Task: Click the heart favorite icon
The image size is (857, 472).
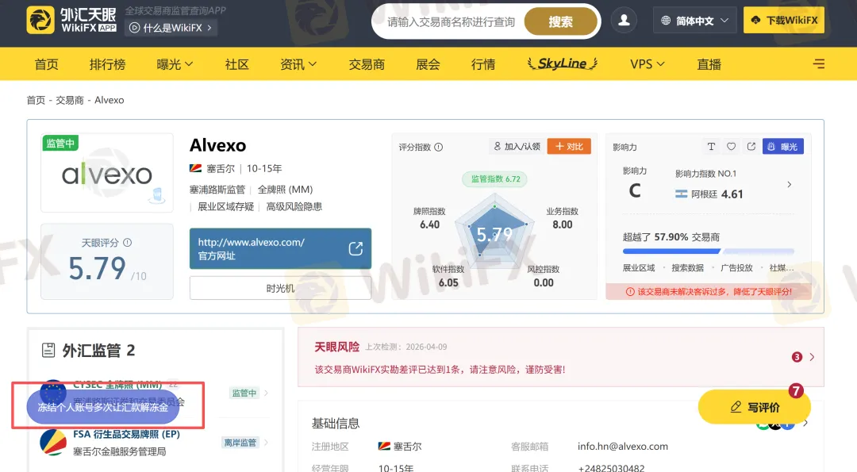Action: coord(732,147)
